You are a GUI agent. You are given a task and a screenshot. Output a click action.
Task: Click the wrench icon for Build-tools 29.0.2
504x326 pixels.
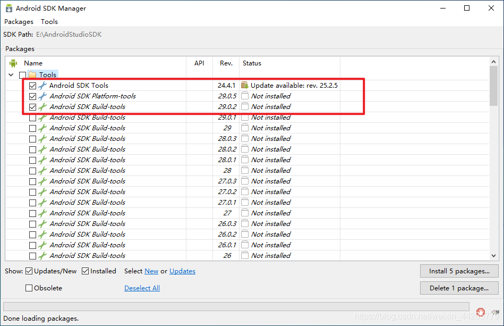click(x=42, y=107)
